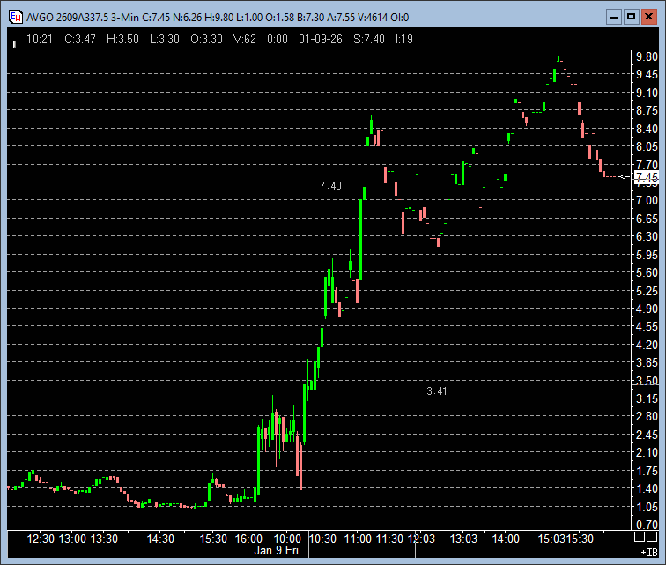Click the chart application icon in title bar
666x565 pixels.
pyautogui.click(x=15, y=16)
